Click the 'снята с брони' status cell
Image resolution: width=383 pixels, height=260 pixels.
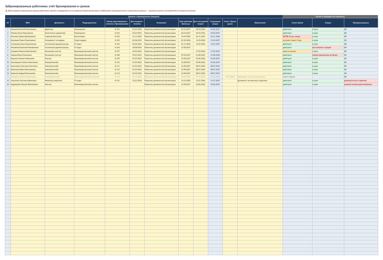click(x=297, y=77)
